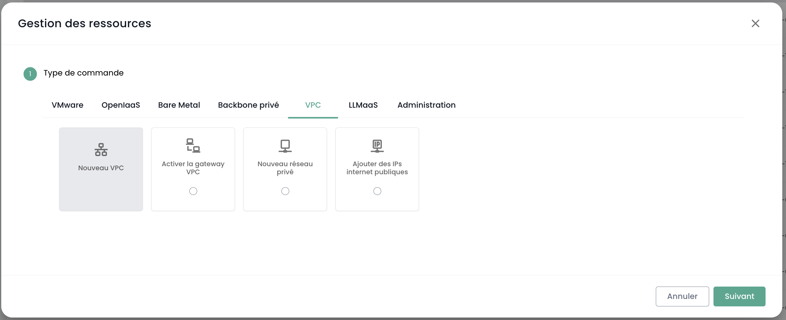Viewport: 786px width, 320px height.
Task: Click the Type de commande step title
Action: coord(83,73)
